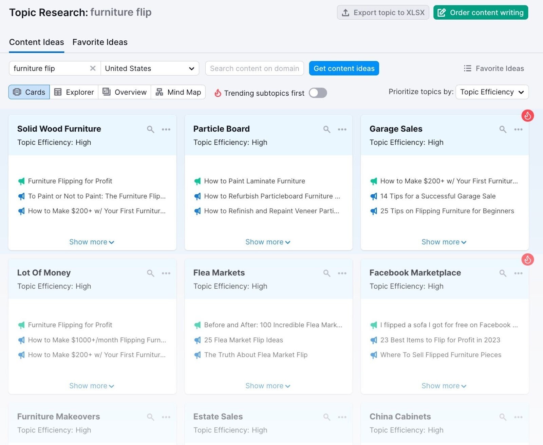543x445 pixels.
Task: Click Export topic to XLSX button
Action: click(x=383, y=13)
